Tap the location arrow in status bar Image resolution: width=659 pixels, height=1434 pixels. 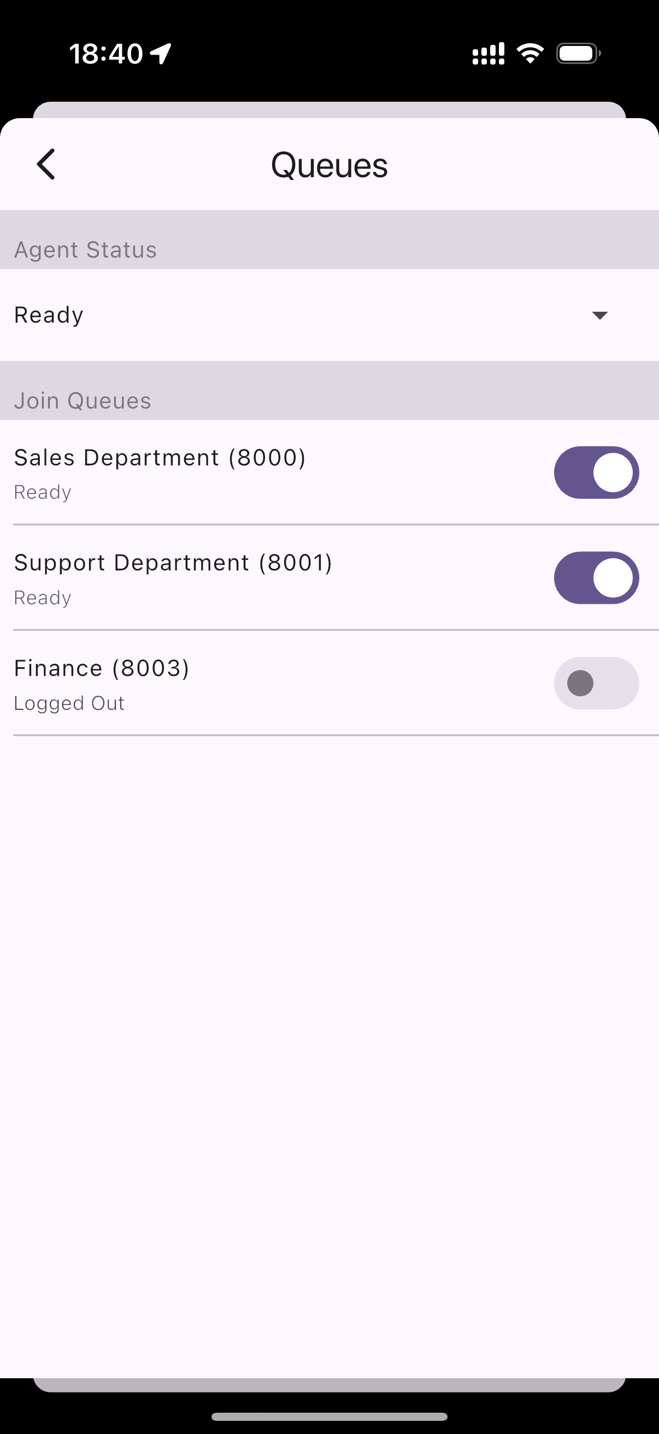point(161,54)
